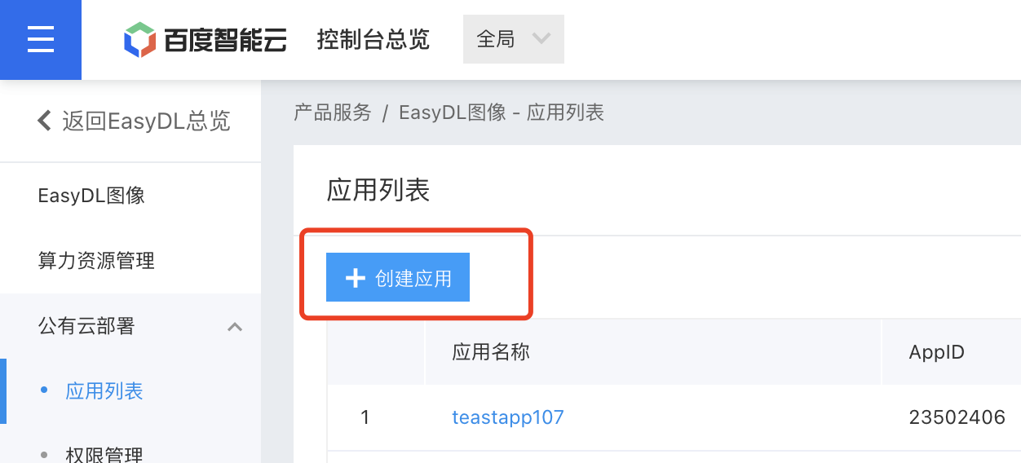Click bullet icon next to 权限管理

click(44, 453)
